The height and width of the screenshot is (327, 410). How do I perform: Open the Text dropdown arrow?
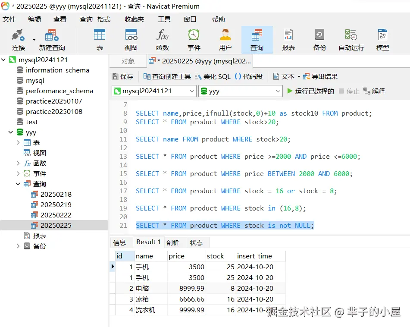click(x=299, y=77)
